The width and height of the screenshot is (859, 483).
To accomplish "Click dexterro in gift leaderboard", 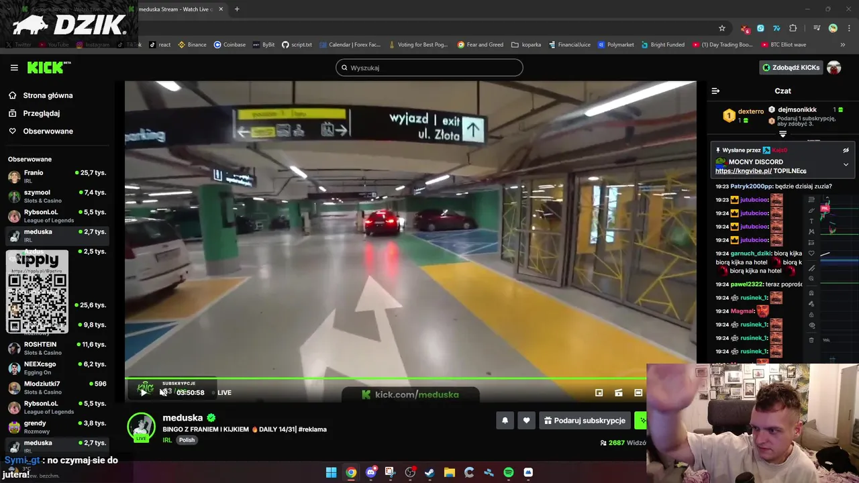I will click(751, 111).
